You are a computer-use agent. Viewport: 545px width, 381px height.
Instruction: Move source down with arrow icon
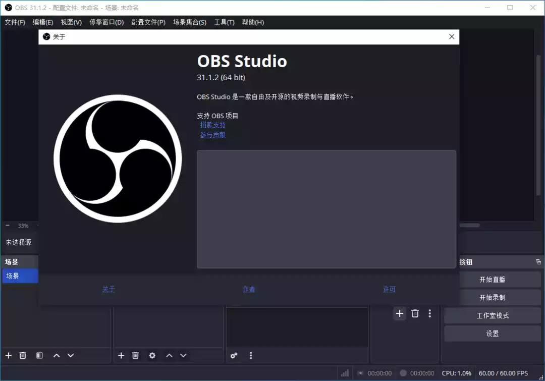click(183, 355)
